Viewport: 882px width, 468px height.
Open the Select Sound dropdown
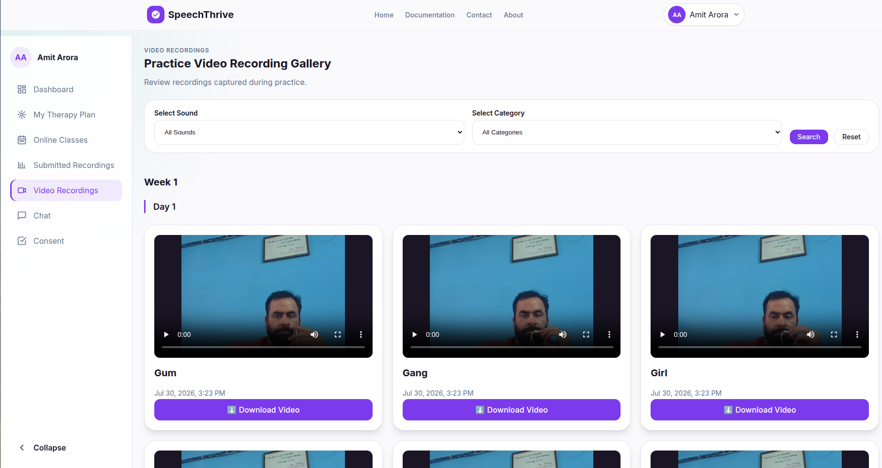coord(309,132)
